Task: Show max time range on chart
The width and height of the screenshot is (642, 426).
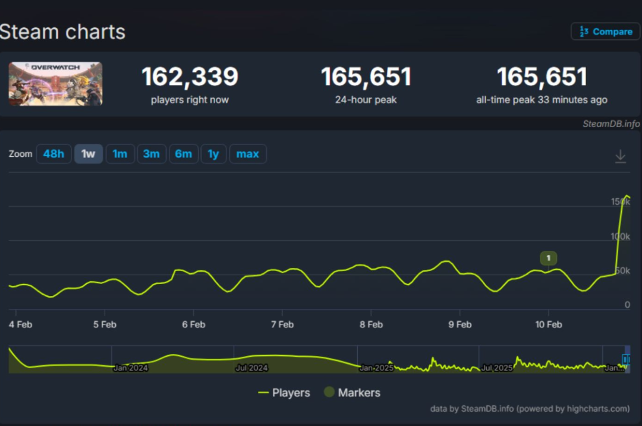Action: pos(248,154)
